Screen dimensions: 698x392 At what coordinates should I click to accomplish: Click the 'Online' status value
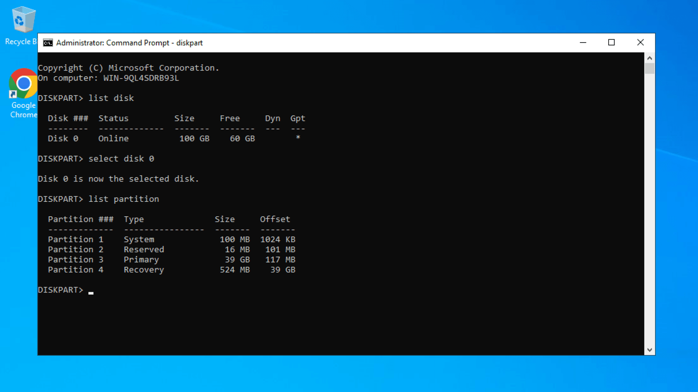pos(113,138)
